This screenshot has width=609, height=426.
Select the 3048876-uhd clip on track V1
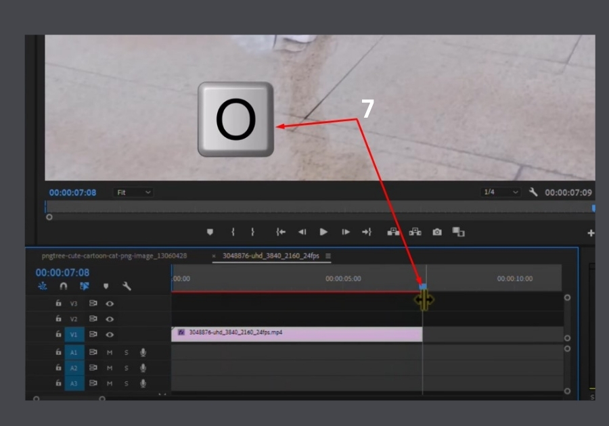tap(296, 333)
